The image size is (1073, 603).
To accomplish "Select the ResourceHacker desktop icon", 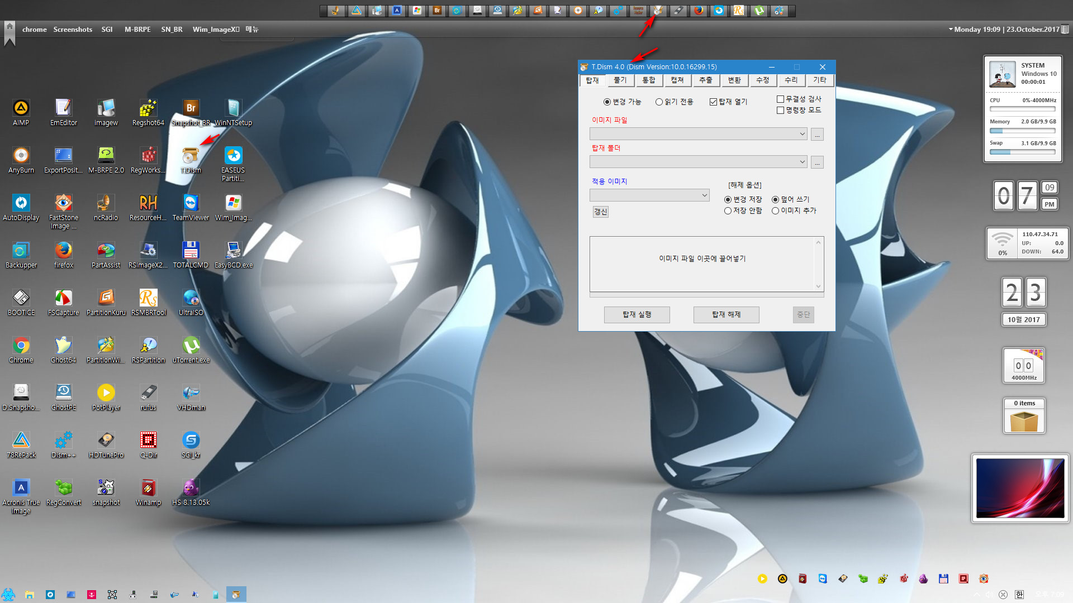I will [148, 207].
